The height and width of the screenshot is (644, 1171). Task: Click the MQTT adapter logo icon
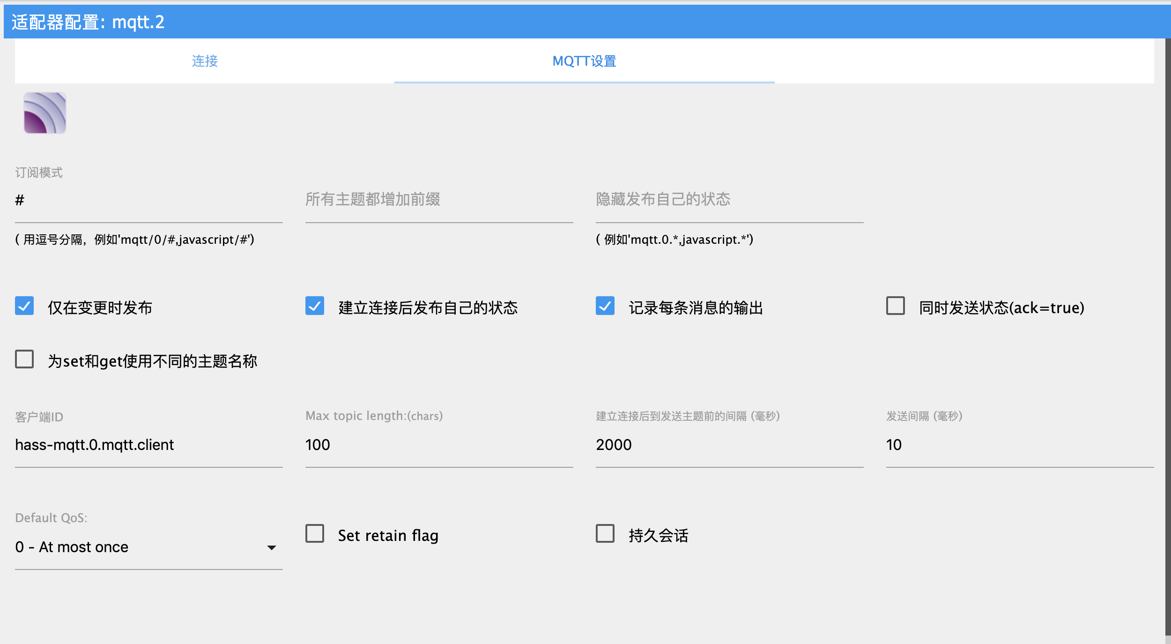(45, 113)
